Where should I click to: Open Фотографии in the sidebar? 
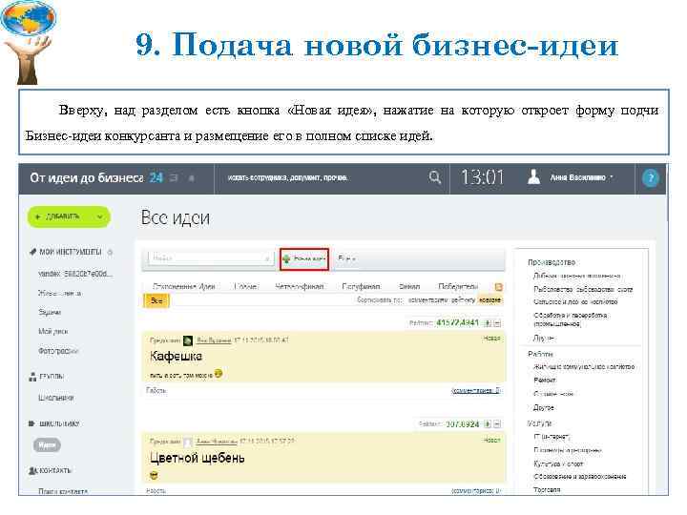pyautogui.click(x=58, y=351)
